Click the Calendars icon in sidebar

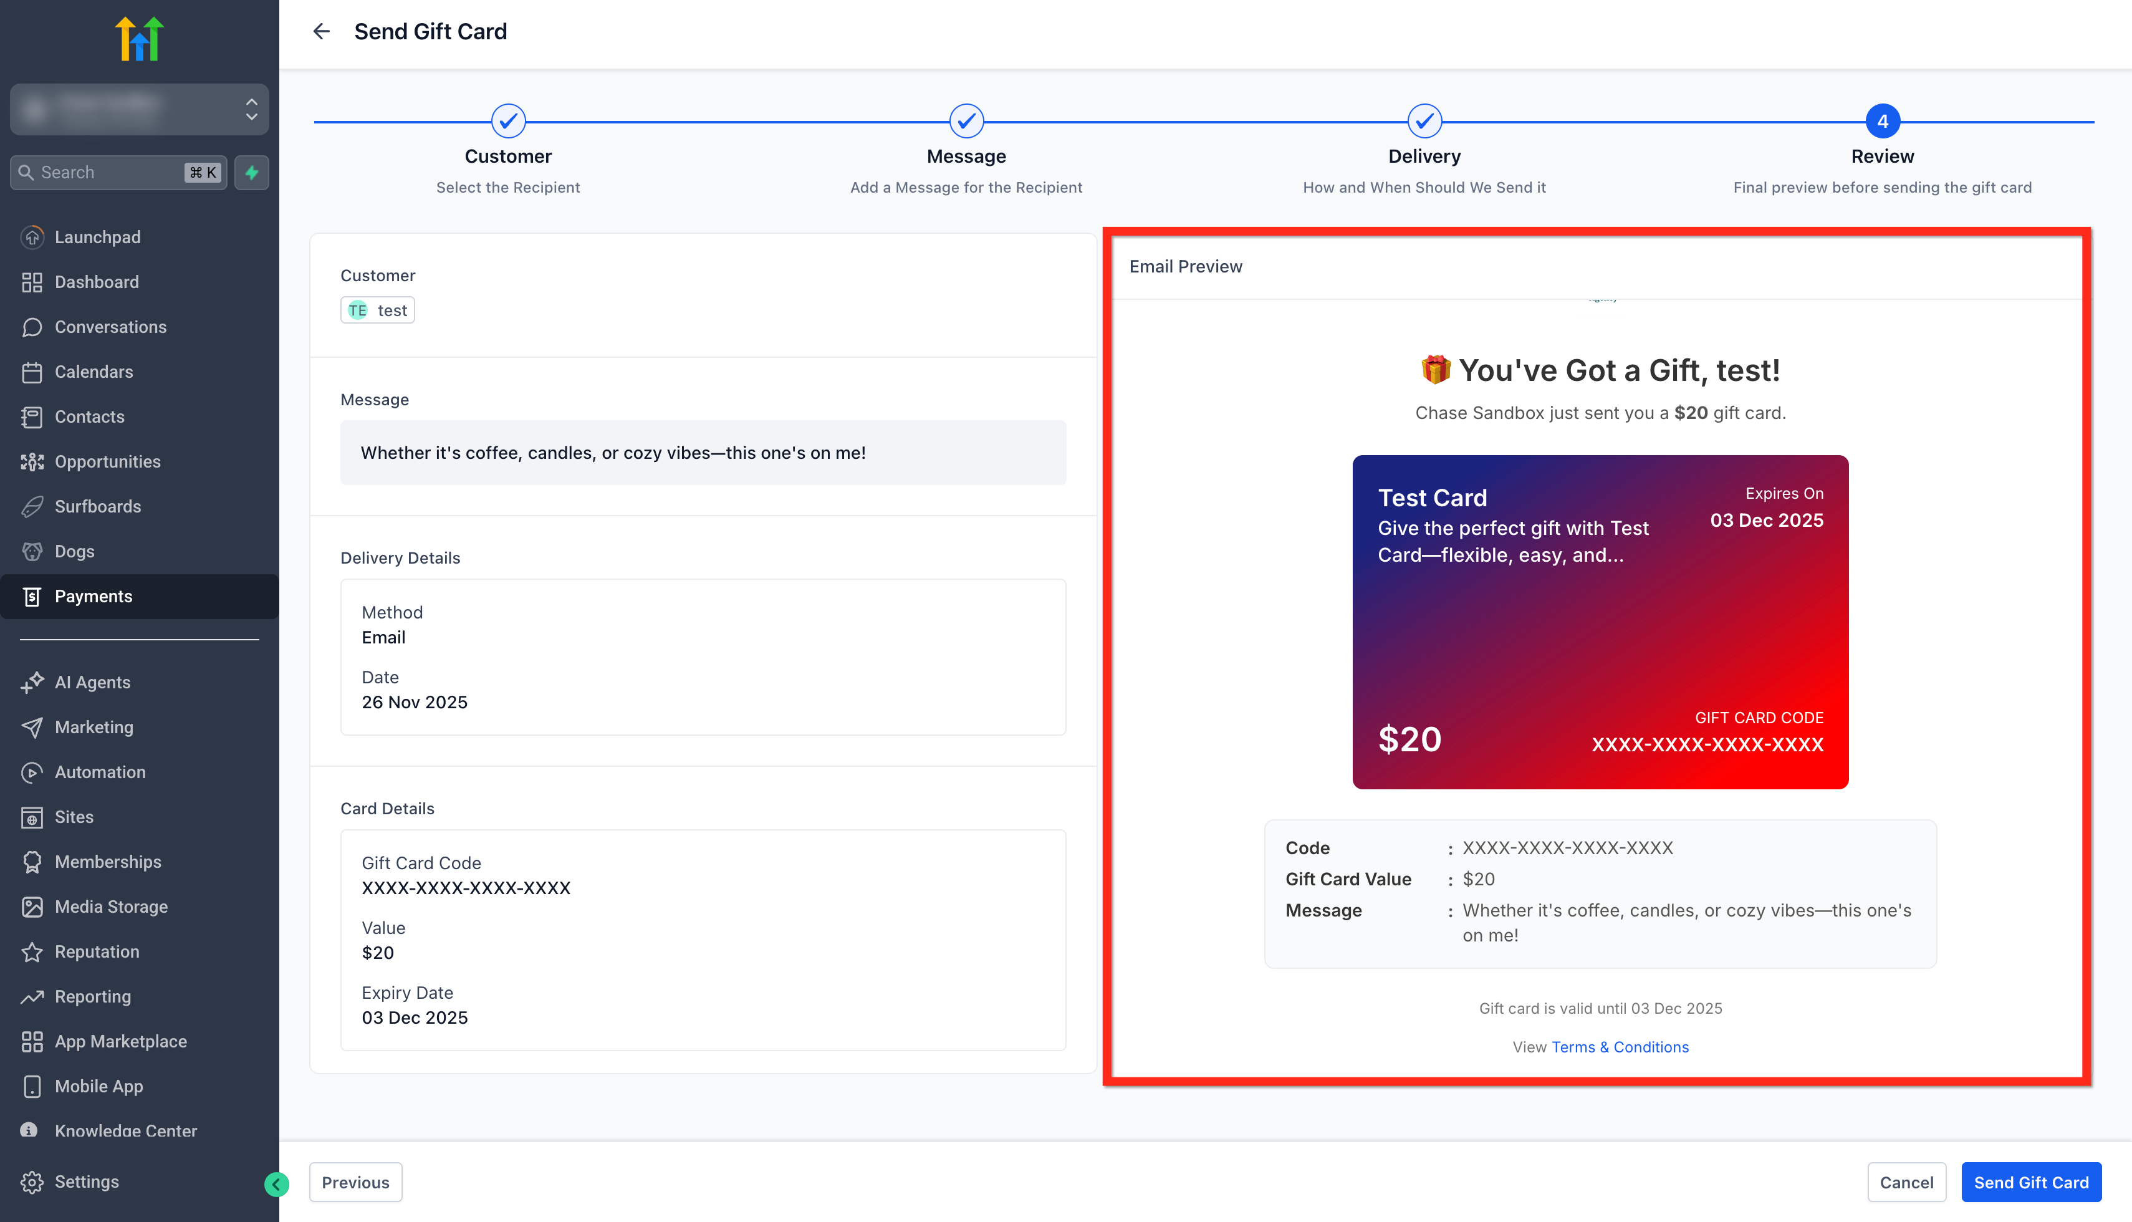coord(32,372)
